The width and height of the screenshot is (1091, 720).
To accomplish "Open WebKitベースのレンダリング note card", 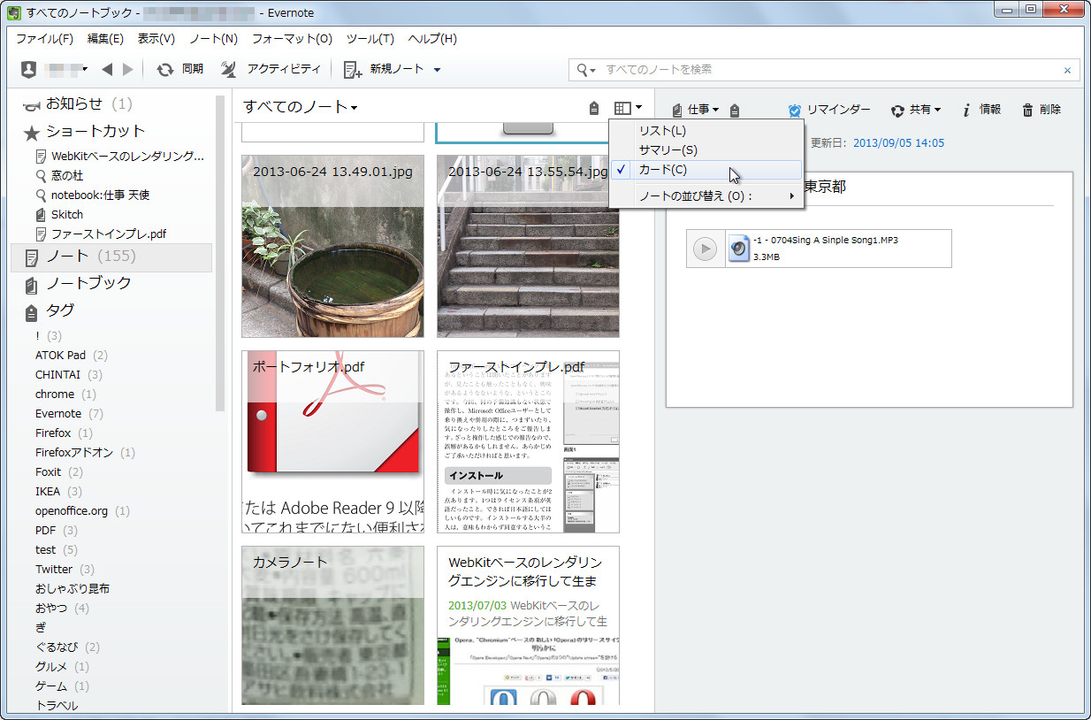I will coord(528,625).
